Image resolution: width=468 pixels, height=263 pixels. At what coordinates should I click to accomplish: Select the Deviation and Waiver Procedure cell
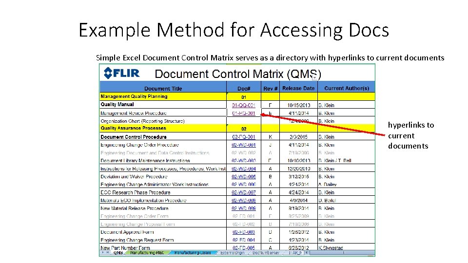coord(163,176)
